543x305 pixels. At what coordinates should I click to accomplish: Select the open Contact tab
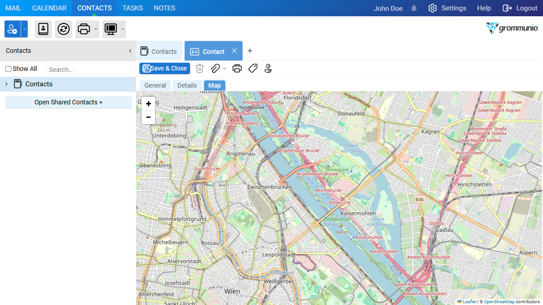pyautogui.click(x=214, y=52)
